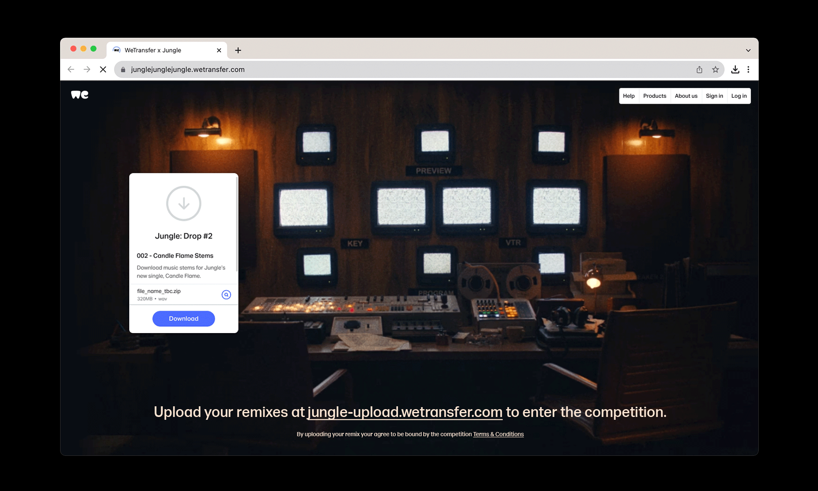The image size is (818, 491).
Task: Open Terms & Conditions link
Action: [x=498, y=434]
